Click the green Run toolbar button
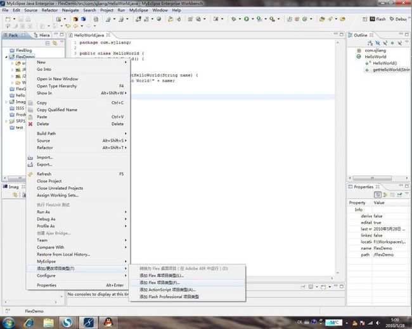The width and height of the screenshot is (412, 329). click(x=247, y=19)
